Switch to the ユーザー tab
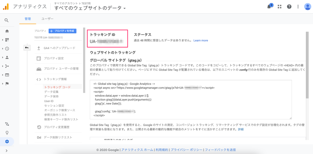313x154 pixels. [47, 19]
